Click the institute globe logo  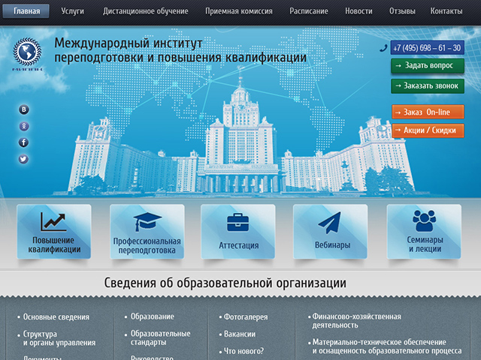coord(27,53)
